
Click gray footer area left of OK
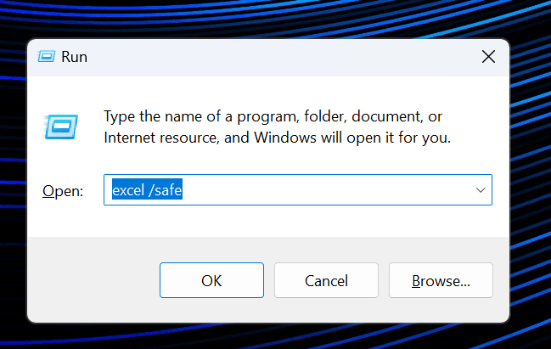point(93,280)
